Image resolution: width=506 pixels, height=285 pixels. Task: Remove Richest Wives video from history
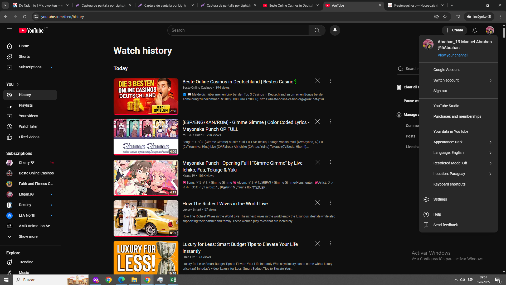[x=318, y=203]
